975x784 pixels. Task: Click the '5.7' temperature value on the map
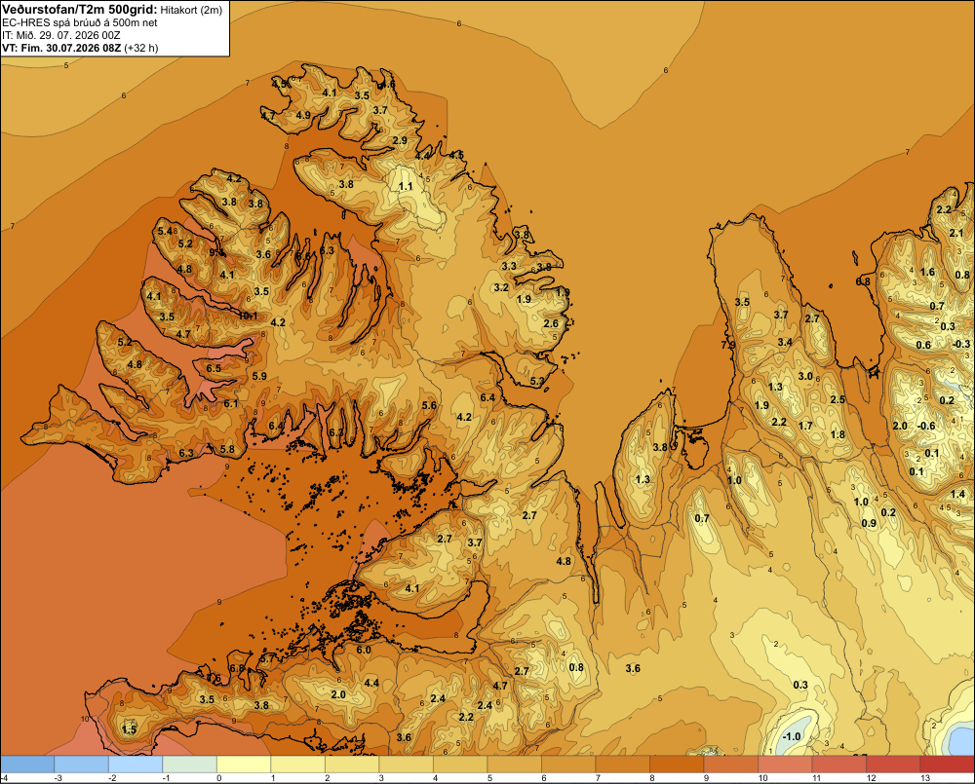point(267,658)
